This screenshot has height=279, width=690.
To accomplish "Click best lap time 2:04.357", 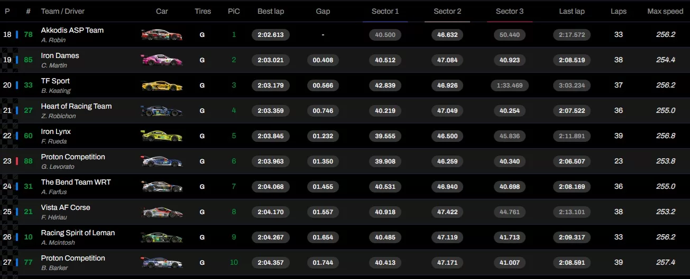I will click(x=271, y=263).
